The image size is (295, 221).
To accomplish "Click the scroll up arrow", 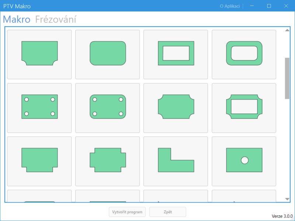I will coord(287,30).
